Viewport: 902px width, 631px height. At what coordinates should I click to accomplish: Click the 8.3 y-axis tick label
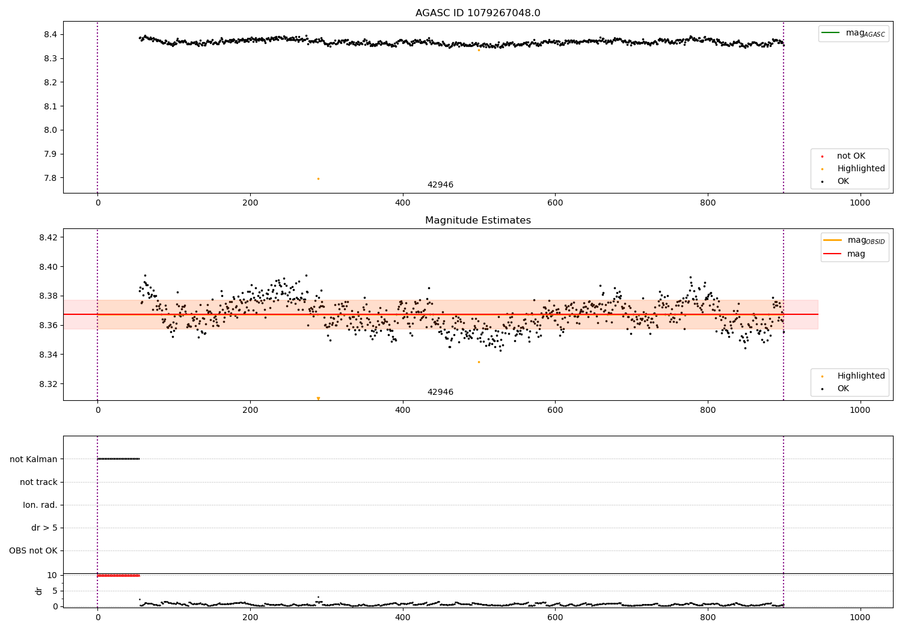point(51,59)
